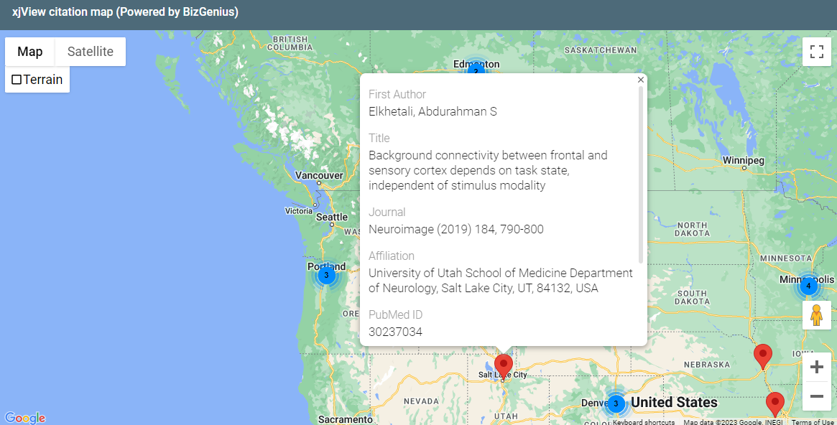Viewport: 837px width, 425px height.
Task: Switch to Satellite view
Action: pos(90,51)
